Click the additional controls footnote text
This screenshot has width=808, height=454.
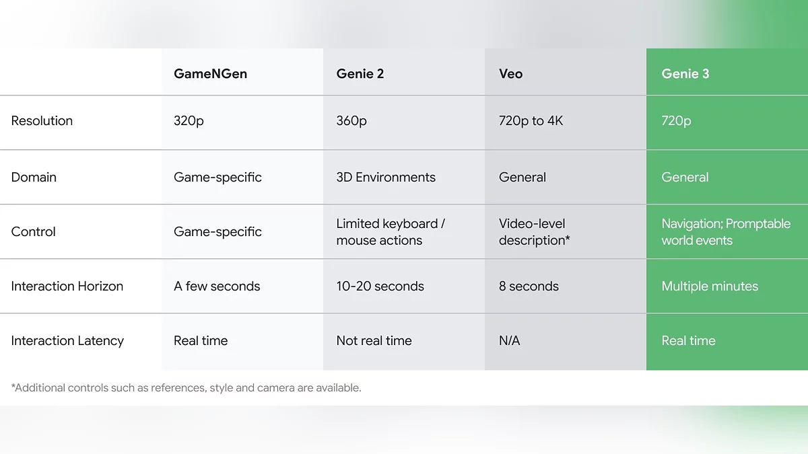[187, 388]
